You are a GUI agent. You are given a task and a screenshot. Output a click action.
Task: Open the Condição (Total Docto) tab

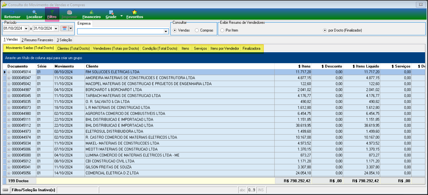(160, 48)
